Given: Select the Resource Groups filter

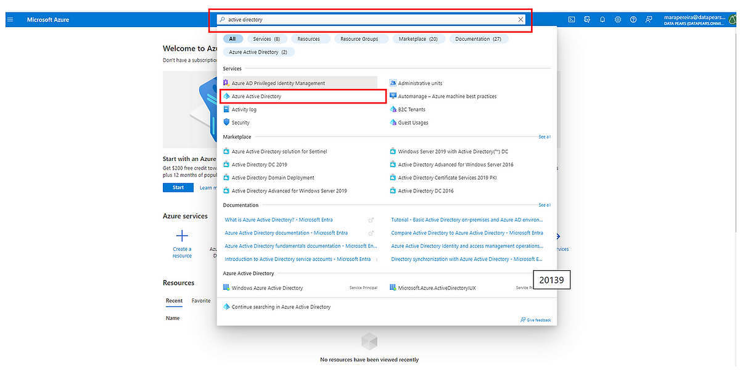Looking at the screenshot, I should (x=361, y=38).
